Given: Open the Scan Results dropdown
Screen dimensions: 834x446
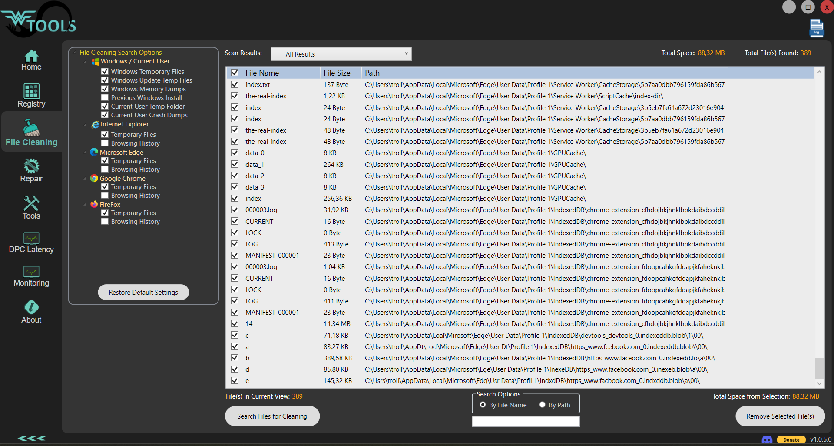Looking at the screenshot, I should pyautogui.click(x=341, y=54).
